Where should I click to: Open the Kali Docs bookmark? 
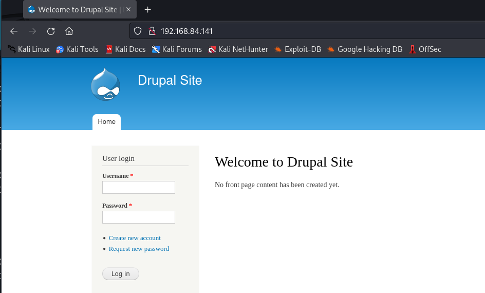[125, 49]
